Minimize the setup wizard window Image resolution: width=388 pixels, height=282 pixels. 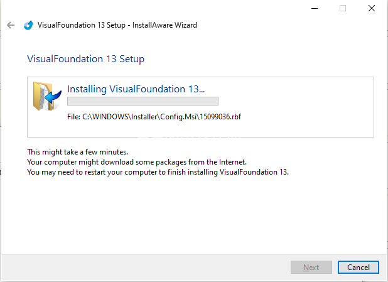(313, 8)
